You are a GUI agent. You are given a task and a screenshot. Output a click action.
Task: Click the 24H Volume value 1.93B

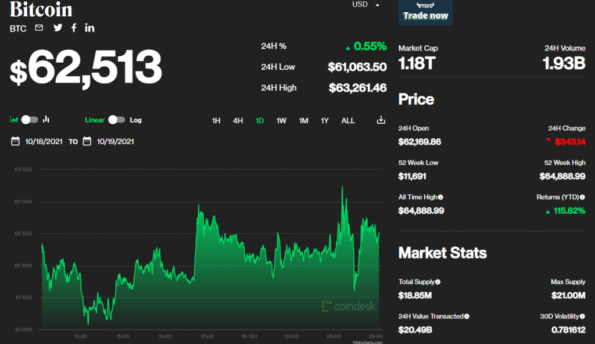(x=564, y=63)
